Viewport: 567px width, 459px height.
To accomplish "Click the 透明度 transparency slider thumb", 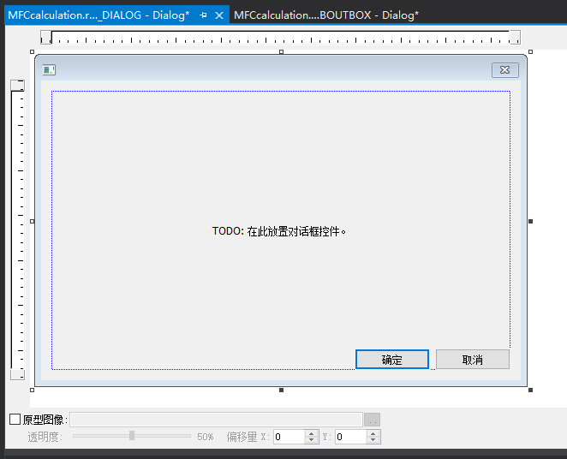I will 132,436.
